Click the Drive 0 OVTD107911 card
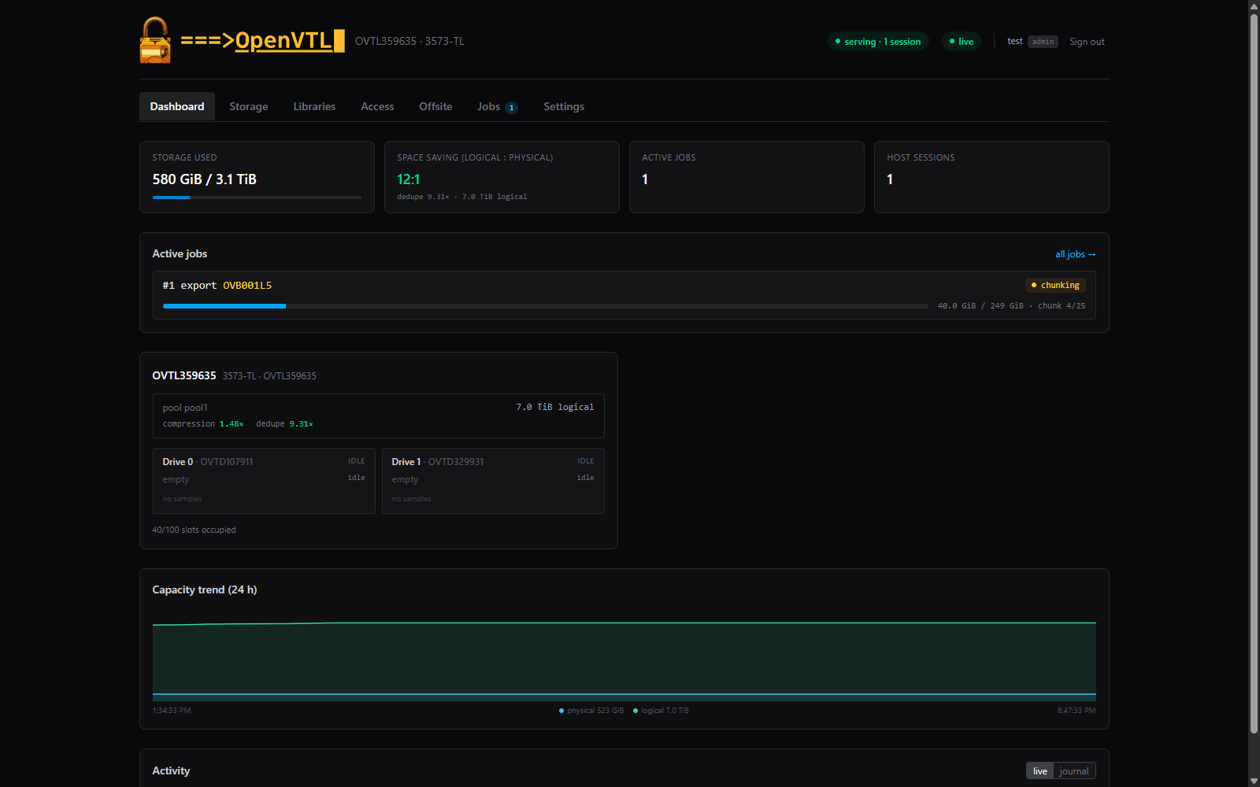The image size is (1260, 787). (x=264, y=481)
